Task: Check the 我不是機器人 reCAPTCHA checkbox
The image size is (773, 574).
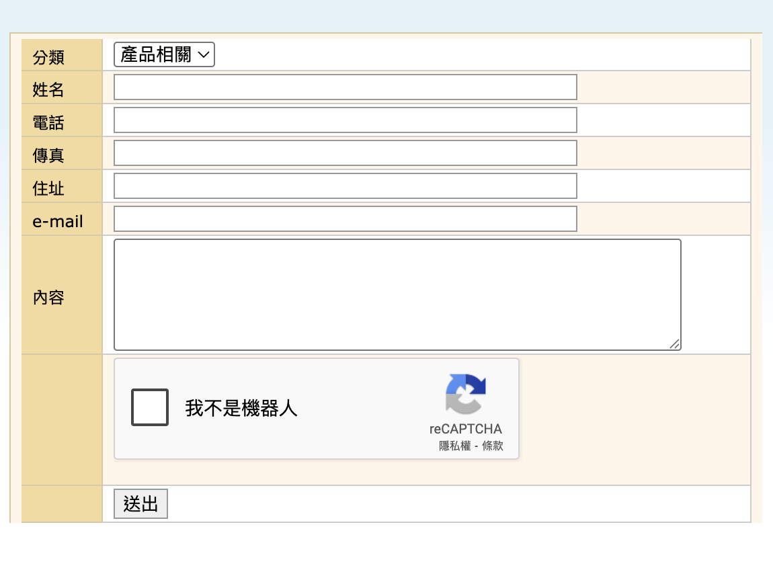Action: [x=150, y=407]
